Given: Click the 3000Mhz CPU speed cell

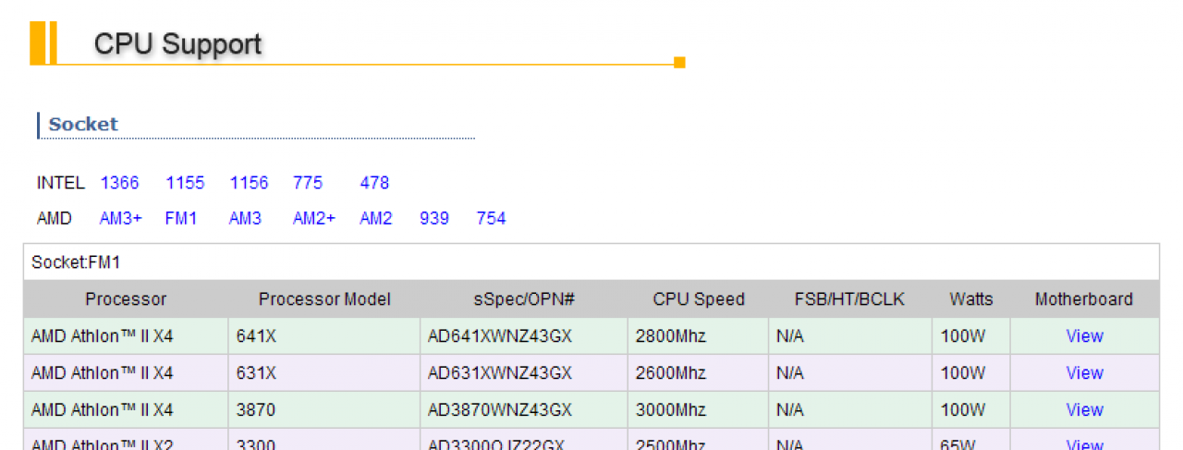Looking at the screenshot, I should tap(699, 409).
